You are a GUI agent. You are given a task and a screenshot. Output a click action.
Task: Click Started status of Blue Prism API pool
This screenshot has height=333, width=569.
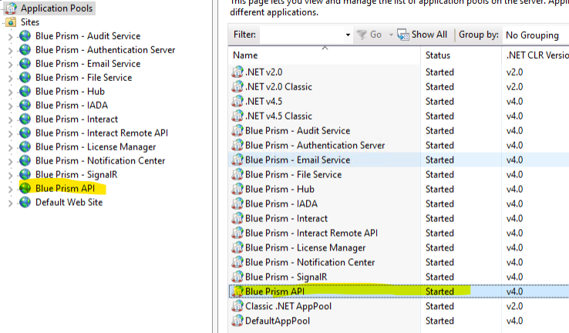click(x=439, y=291)
